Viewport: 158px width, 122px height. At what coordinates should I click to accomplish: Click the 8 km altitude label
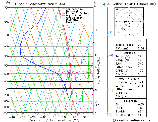coord(96,30)
